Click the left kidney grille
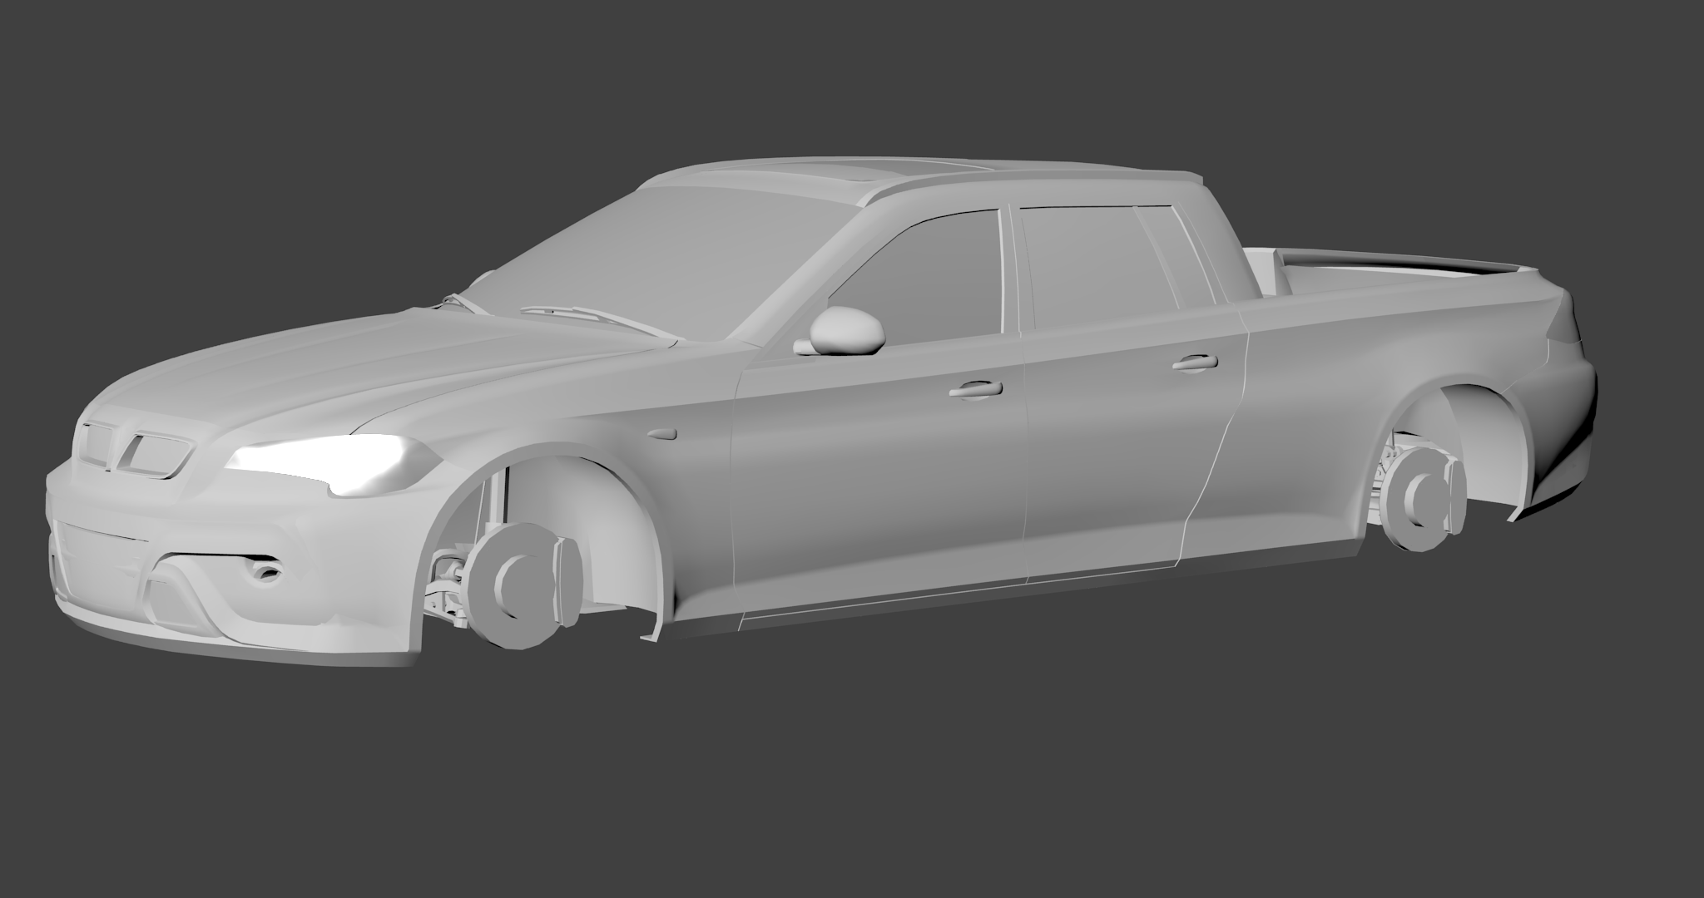 click(97, 446)
